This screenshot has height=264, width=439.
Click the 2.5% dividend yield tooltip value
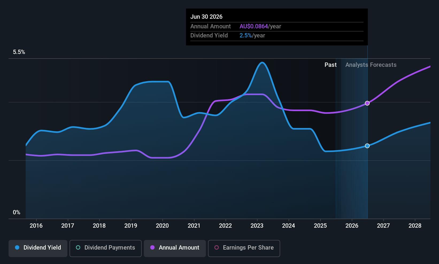point(246,36)
